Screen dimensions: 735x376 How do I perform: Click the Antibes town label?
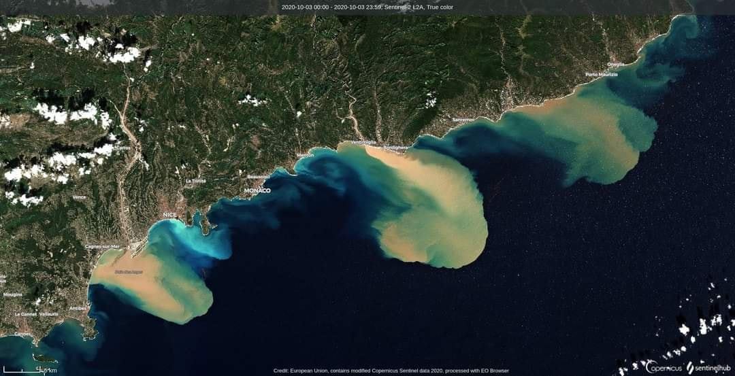pyautogui.click(x=78, y=308)
